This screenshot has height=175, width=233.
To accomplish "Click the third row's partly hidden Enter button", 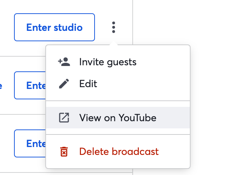I will [30, 143].
